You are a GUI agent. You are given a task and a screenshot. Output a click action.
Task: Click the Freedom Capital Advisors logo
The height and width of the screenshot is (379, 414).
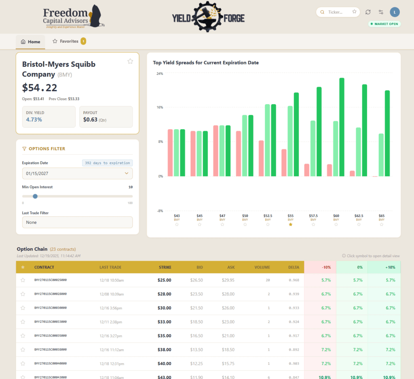click(74, 17)
